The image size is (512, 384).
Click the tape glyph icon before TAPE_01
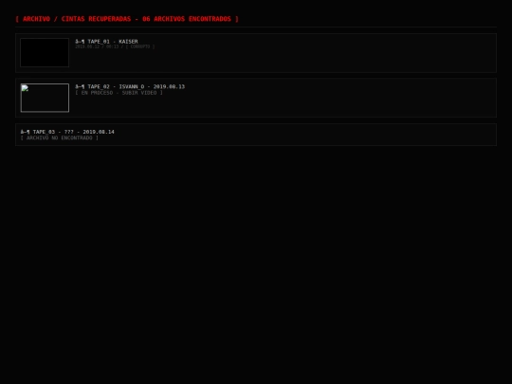tap(80, 42)
